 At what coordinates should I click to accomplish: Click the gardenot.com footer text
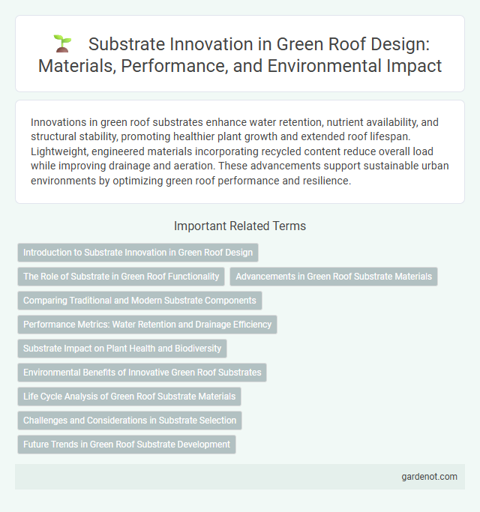tap(429, 477)
